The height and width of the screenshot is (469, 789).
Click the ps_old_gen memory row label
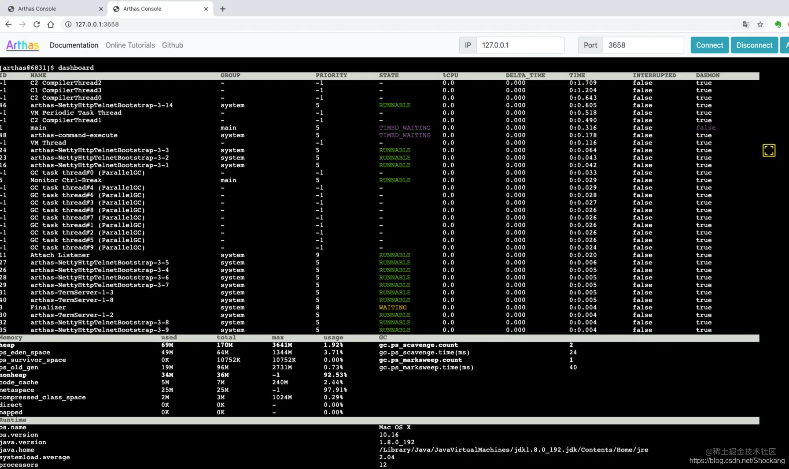[x=19, y=368]
